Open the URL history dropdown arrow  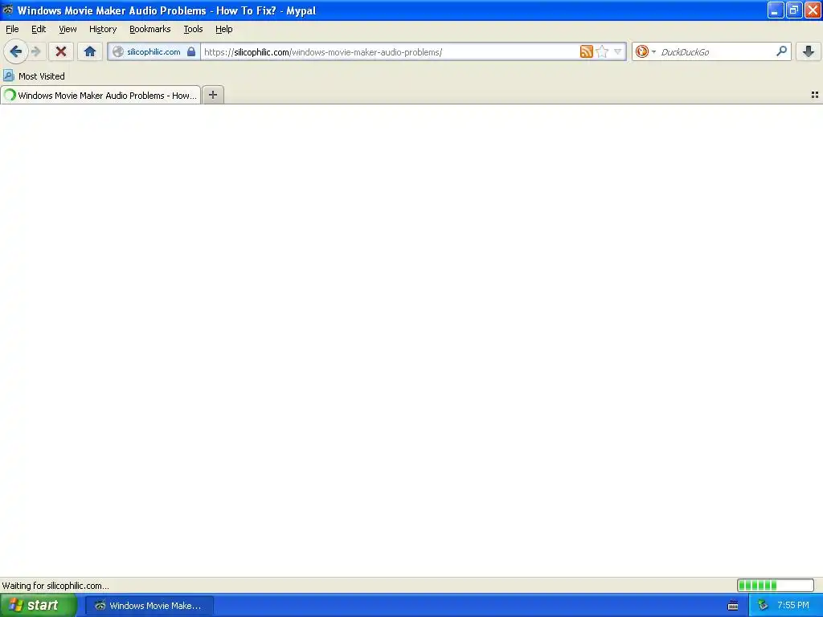pos(618,51)
